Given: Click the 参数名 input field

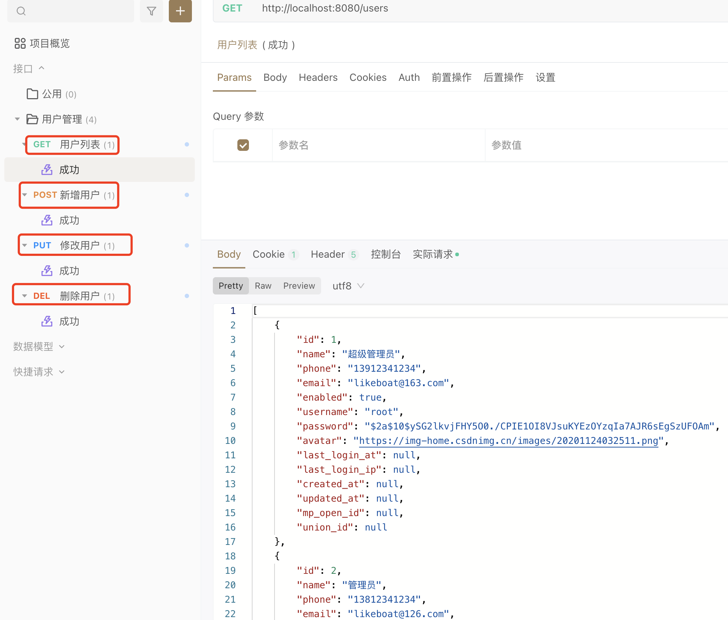Looking at the screenshot, I should [379, 145].
